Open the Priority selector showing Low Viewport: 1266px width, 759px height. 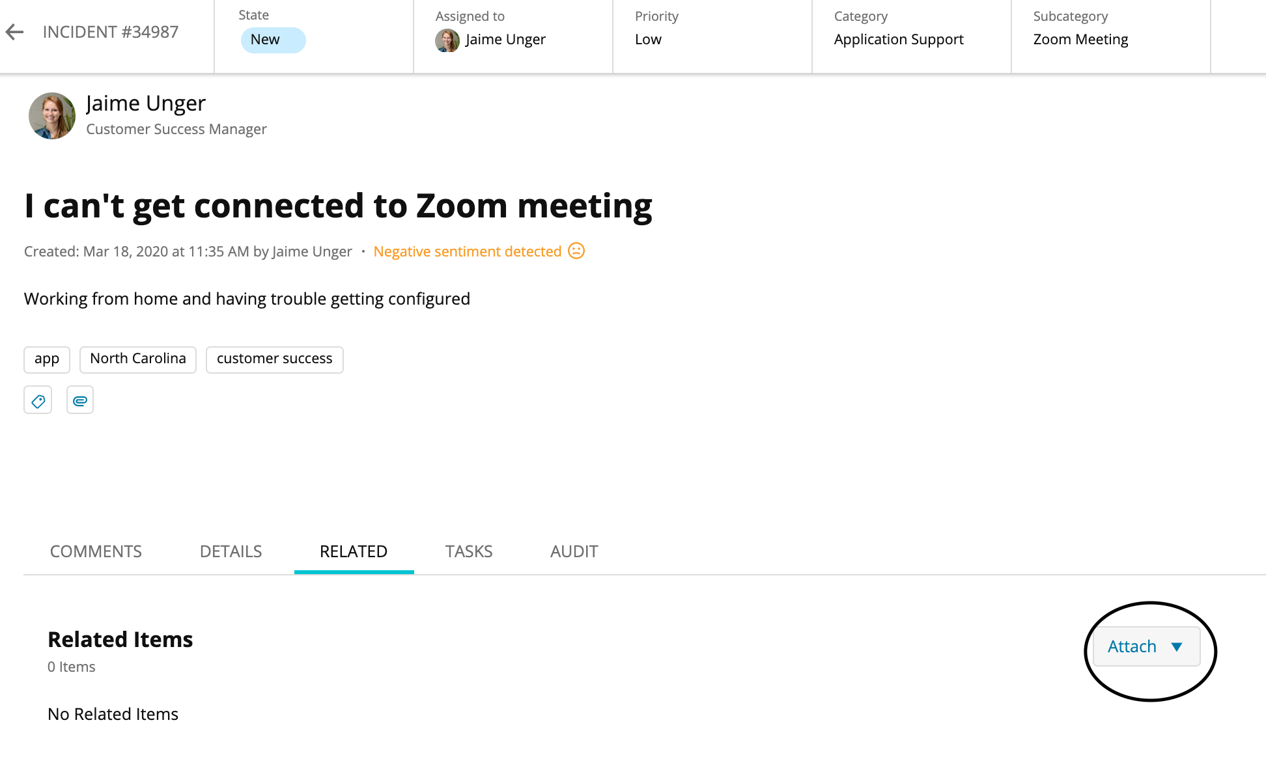point(649,39)
